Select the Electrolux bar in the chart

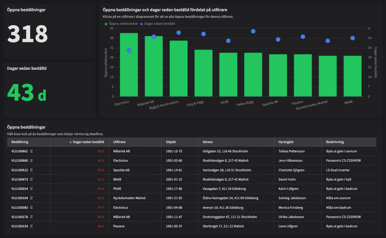(129, 71)
